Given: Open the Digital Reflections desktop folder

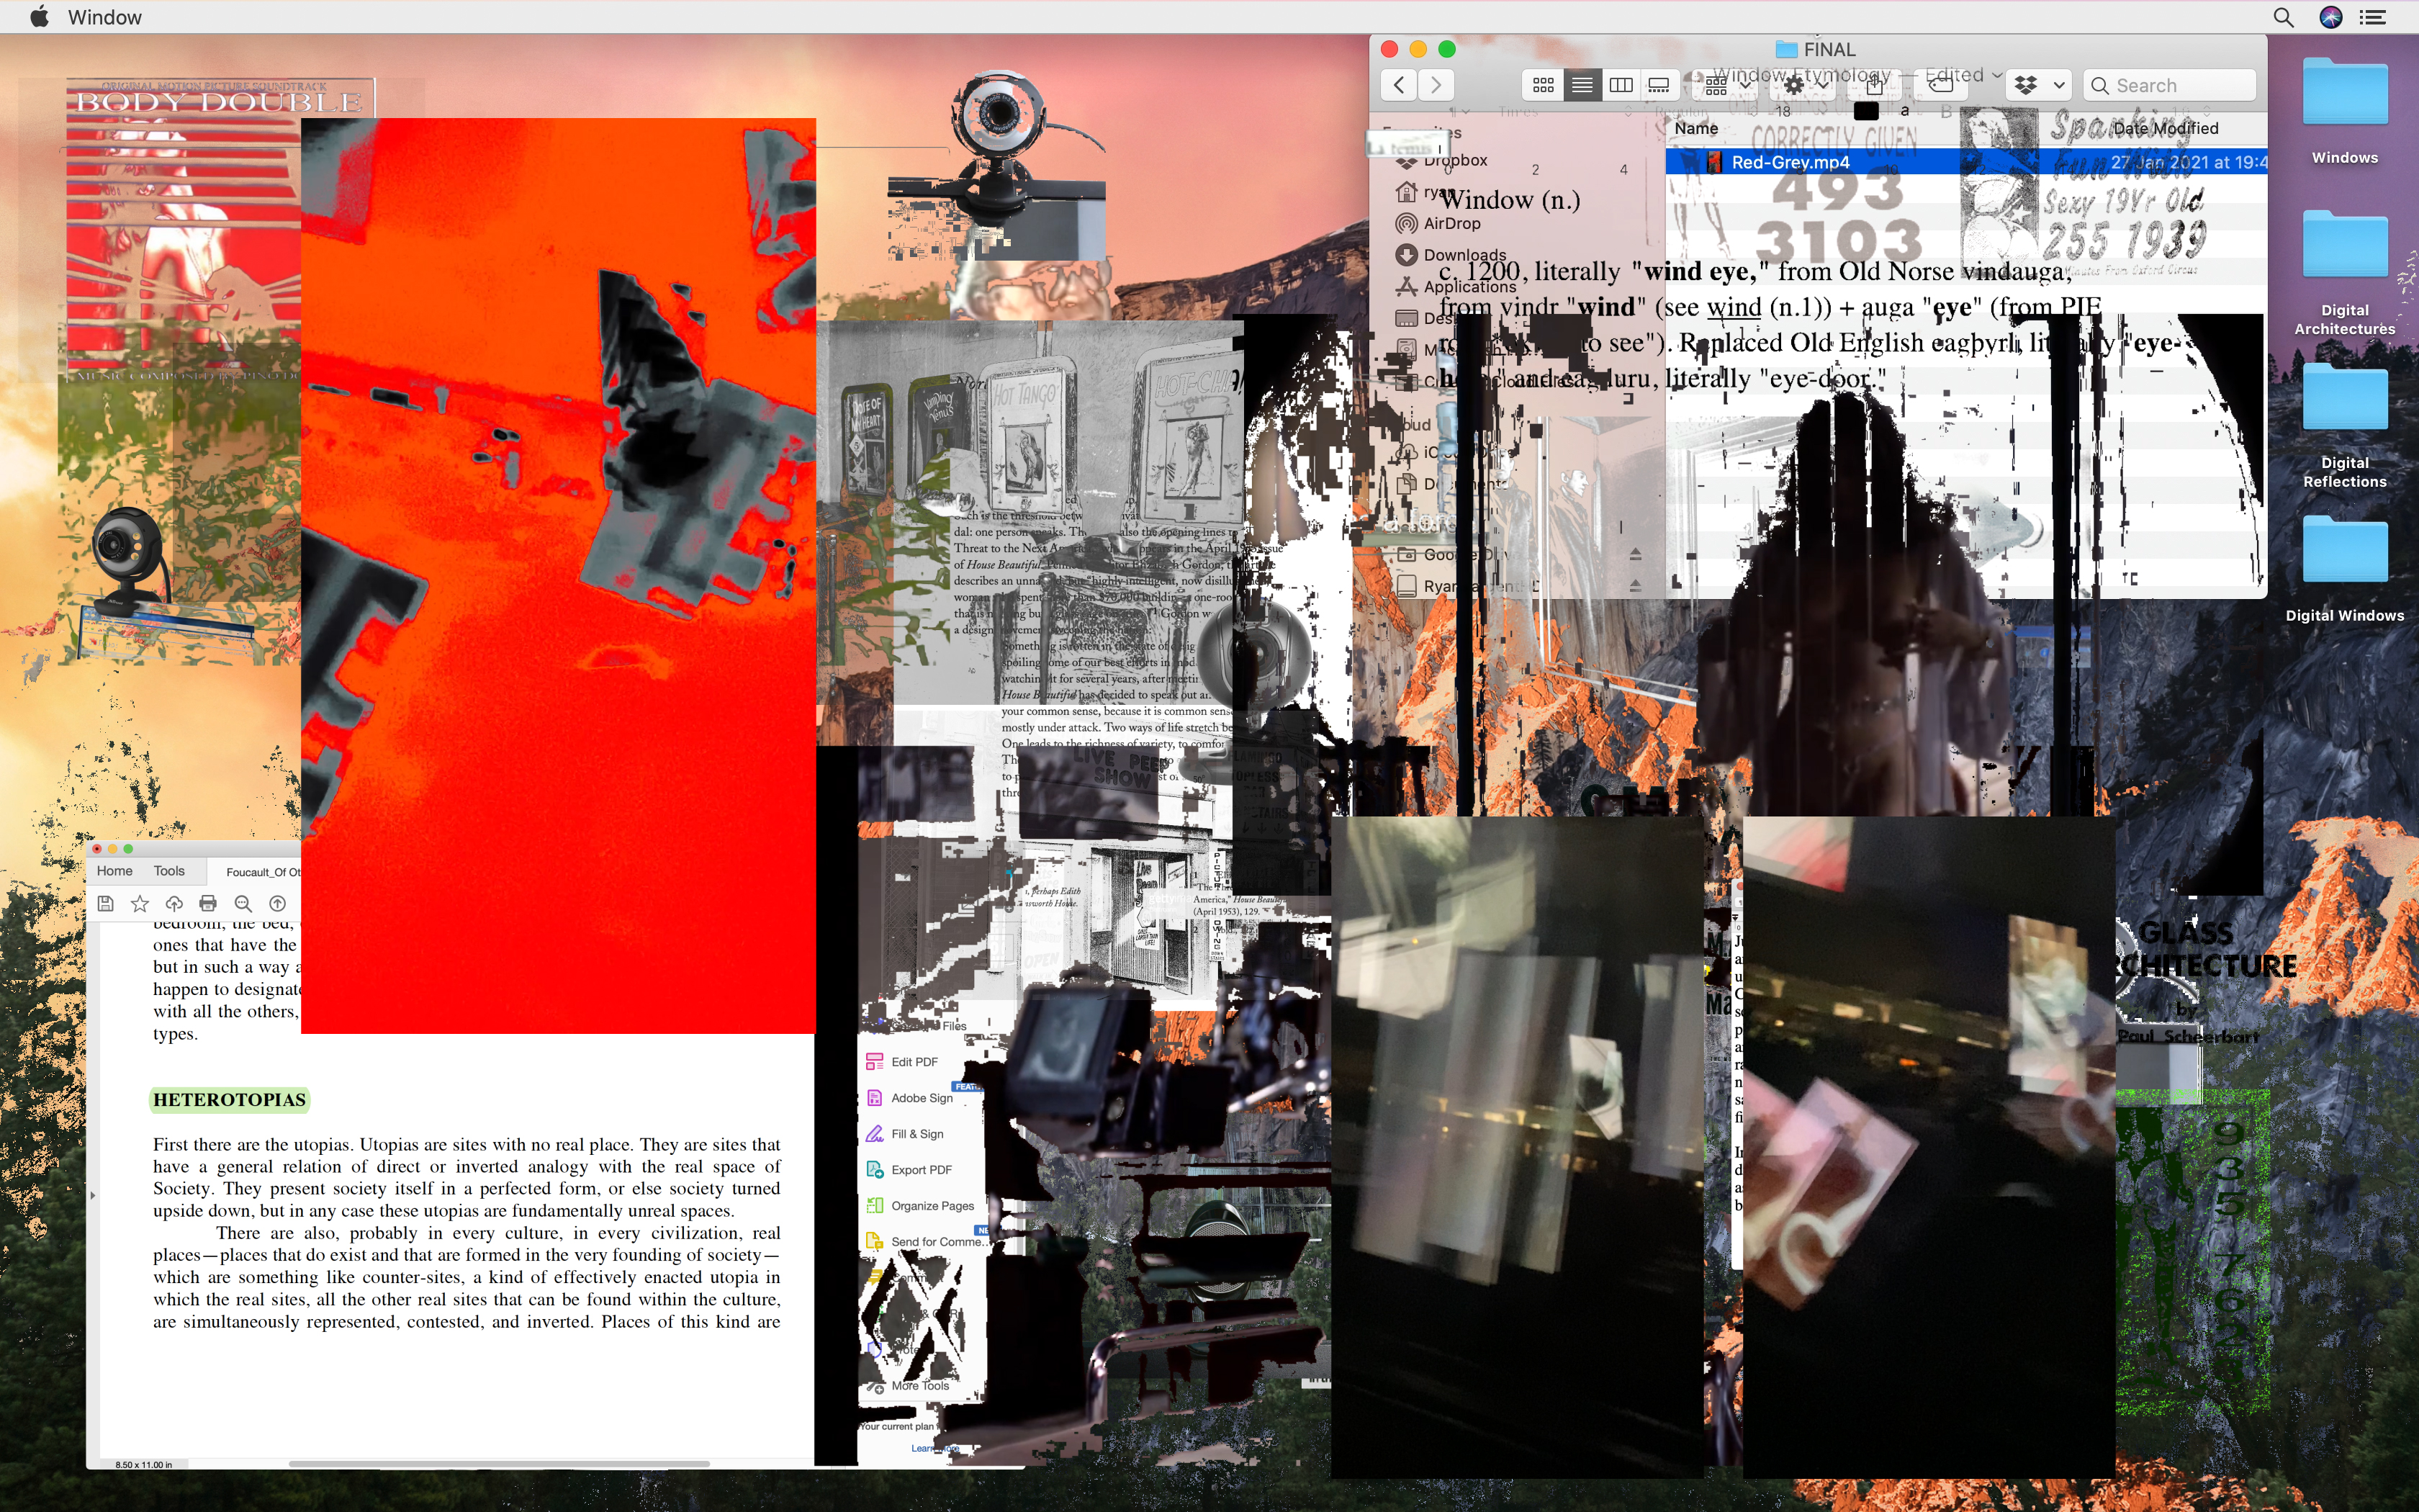Looking at the screenshot, I should click(2344, 426).
